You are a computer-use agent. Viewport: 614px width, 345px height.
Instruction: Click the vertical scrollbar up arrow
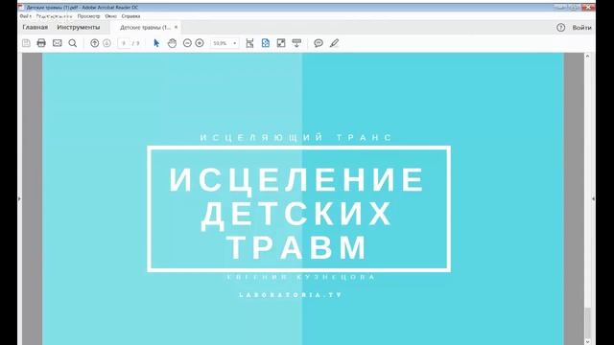coord(587,57)
